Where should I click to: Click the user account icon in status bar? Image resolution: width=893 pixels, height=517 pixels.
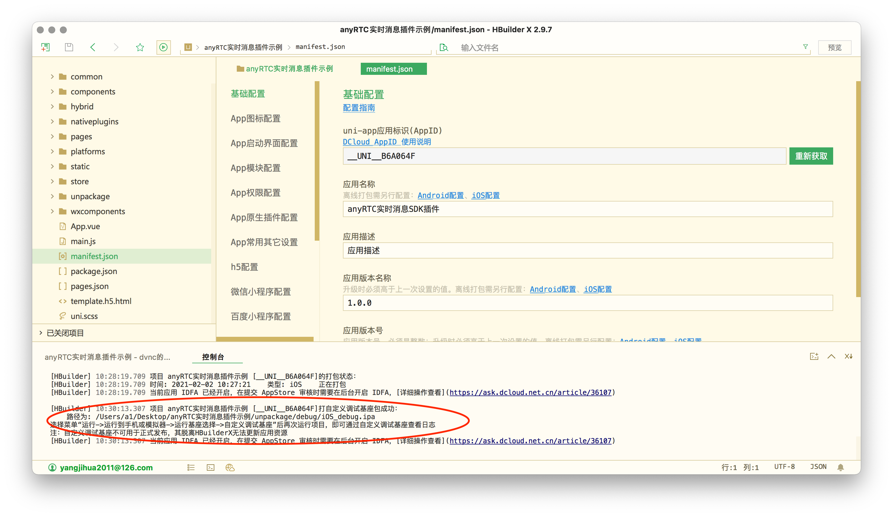(x=52, y=467)
